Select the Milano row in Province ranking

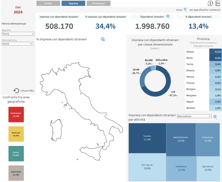(204, 52)
